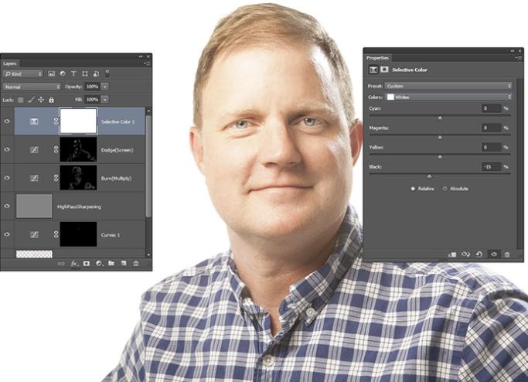The height and width of the screenshot is (382, 528).
Task: Lock image pixels brush icon
Action: tap(31, 100)
